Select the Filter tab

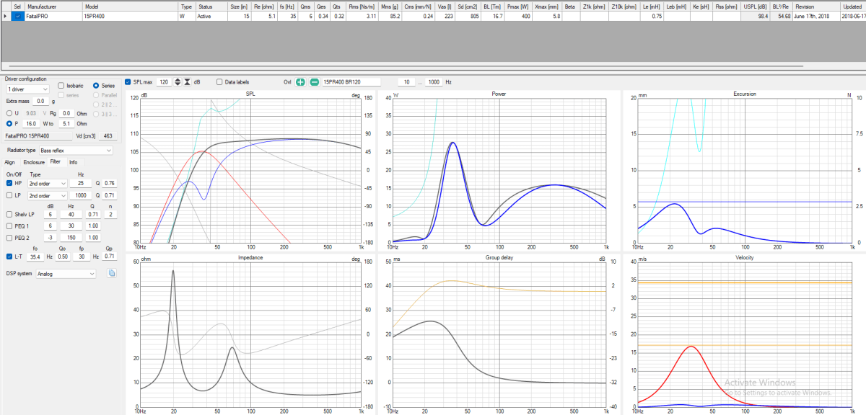coord(56,162)
